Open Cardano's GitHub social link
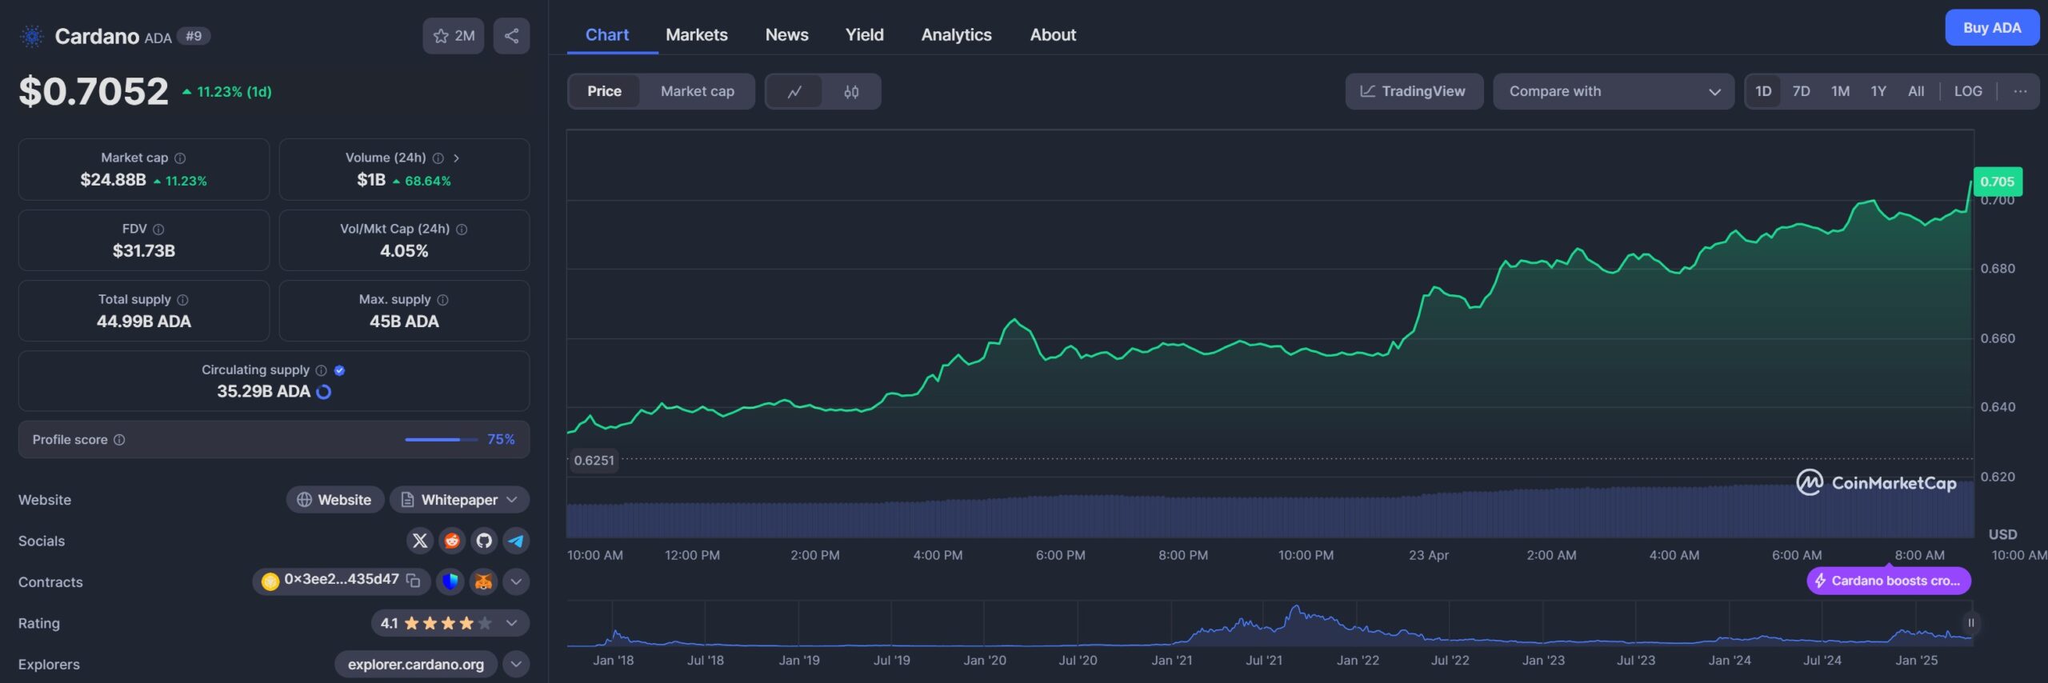2048x683 pixels. [484, 541]
